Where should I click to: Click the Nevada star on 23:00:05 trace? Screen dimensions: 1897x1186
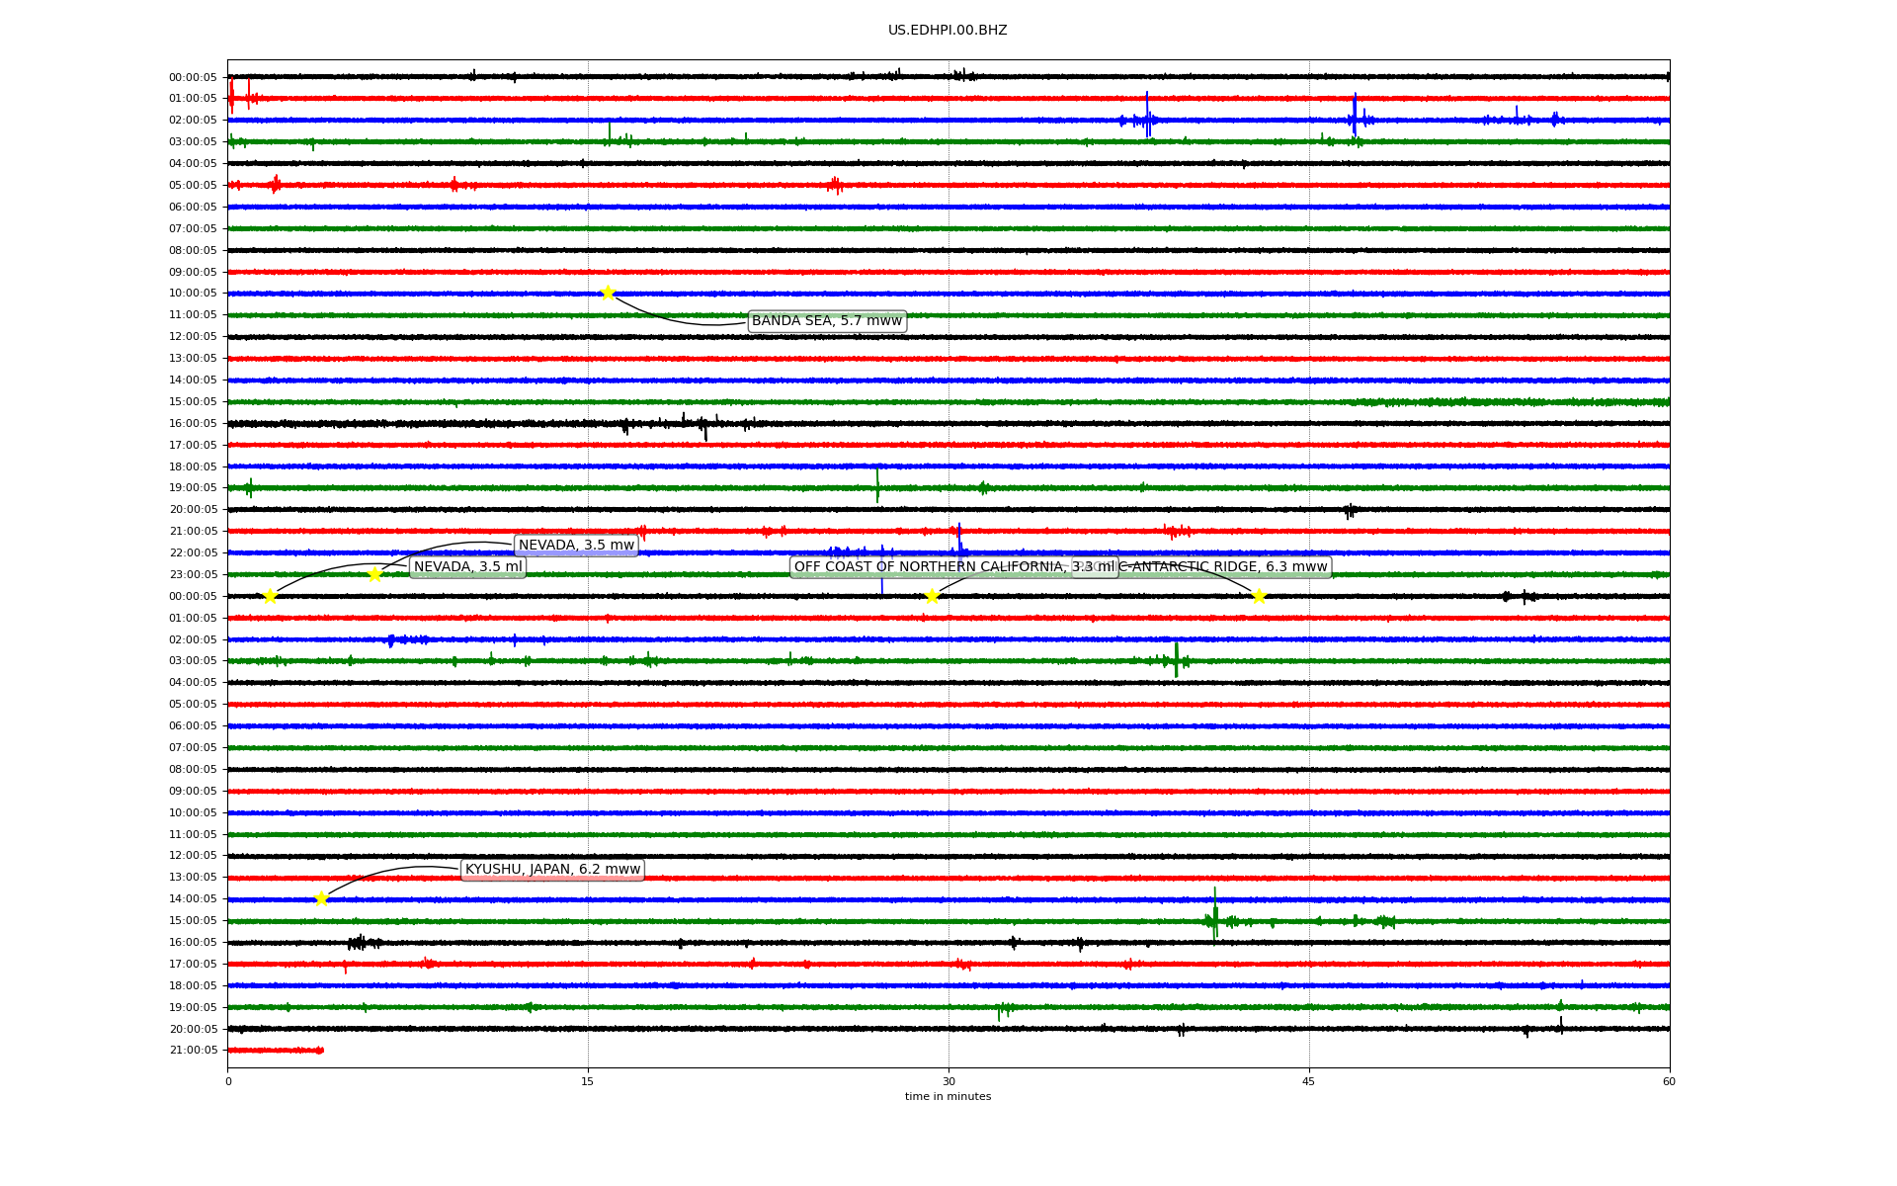[374, 574]
